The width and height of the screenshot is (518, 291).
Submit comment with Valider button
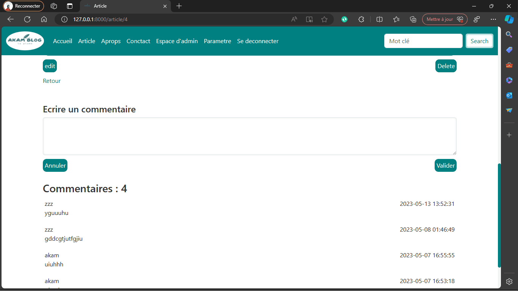click(446, 165)
